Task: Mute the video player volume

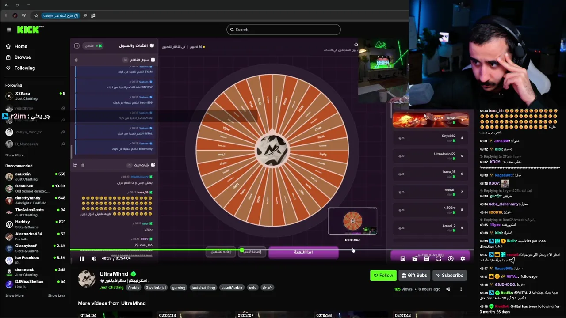Action: [x=94, y=259]
